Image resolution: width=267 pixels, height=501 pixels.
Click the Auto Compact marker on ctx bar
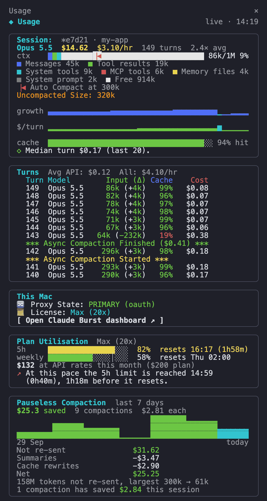(99, 56)
